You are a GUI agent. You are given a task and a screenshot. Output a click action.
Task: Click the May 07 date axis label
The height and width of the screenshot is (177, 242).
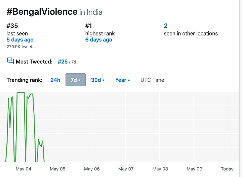[126, 169]
